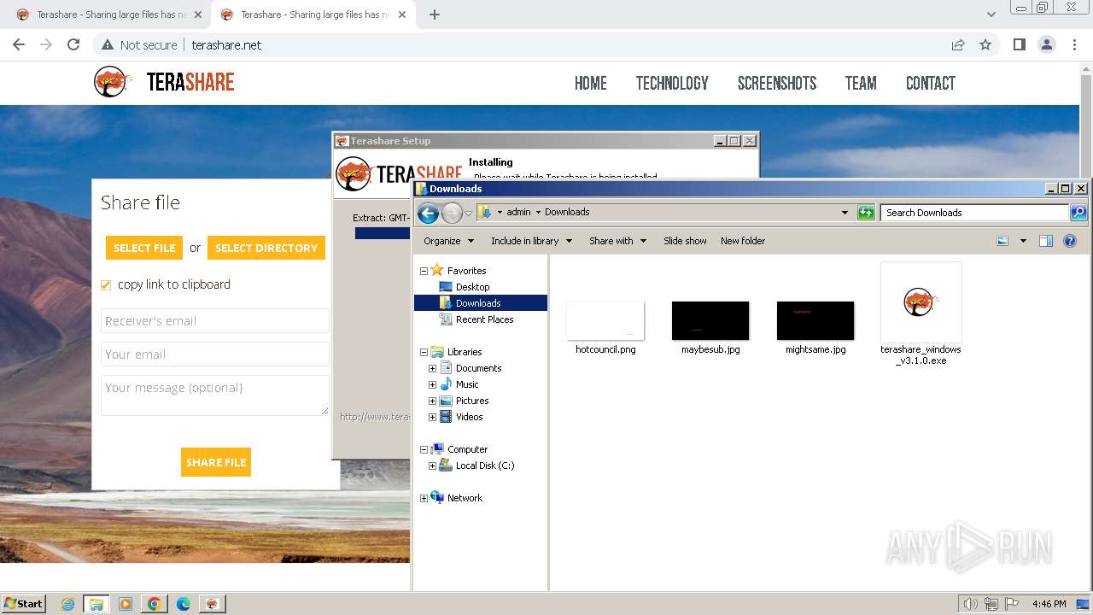Click the forward arrow in Downloads explorer
Viewport: 1093px width, 615px height.
(452, 213)
